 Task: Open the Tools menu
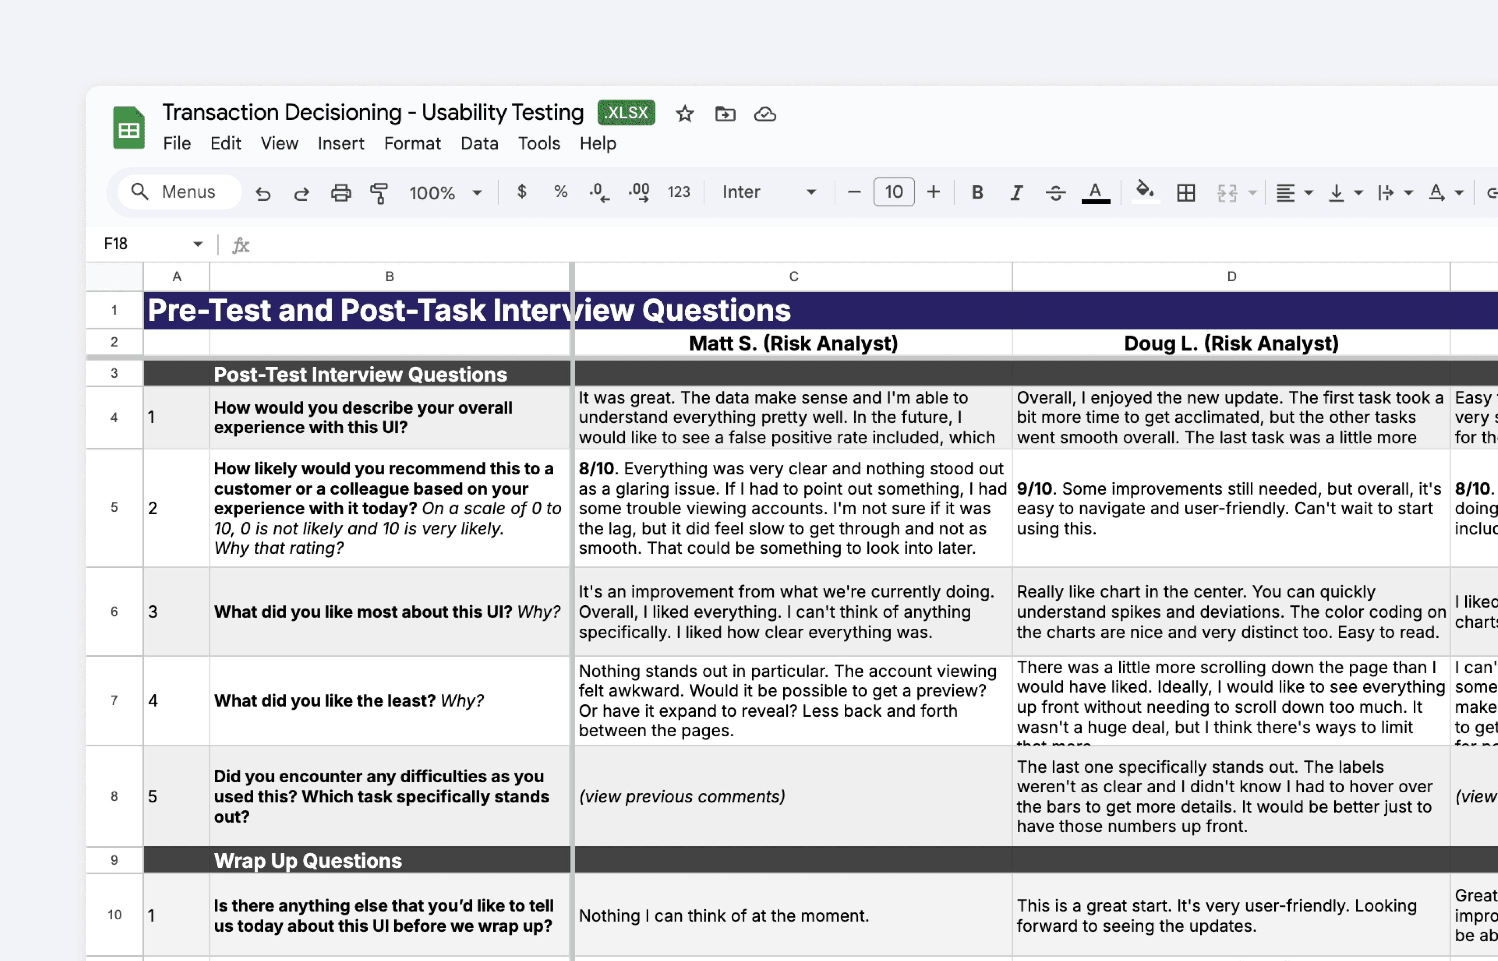pyautogui.click(x=539, y=144)
